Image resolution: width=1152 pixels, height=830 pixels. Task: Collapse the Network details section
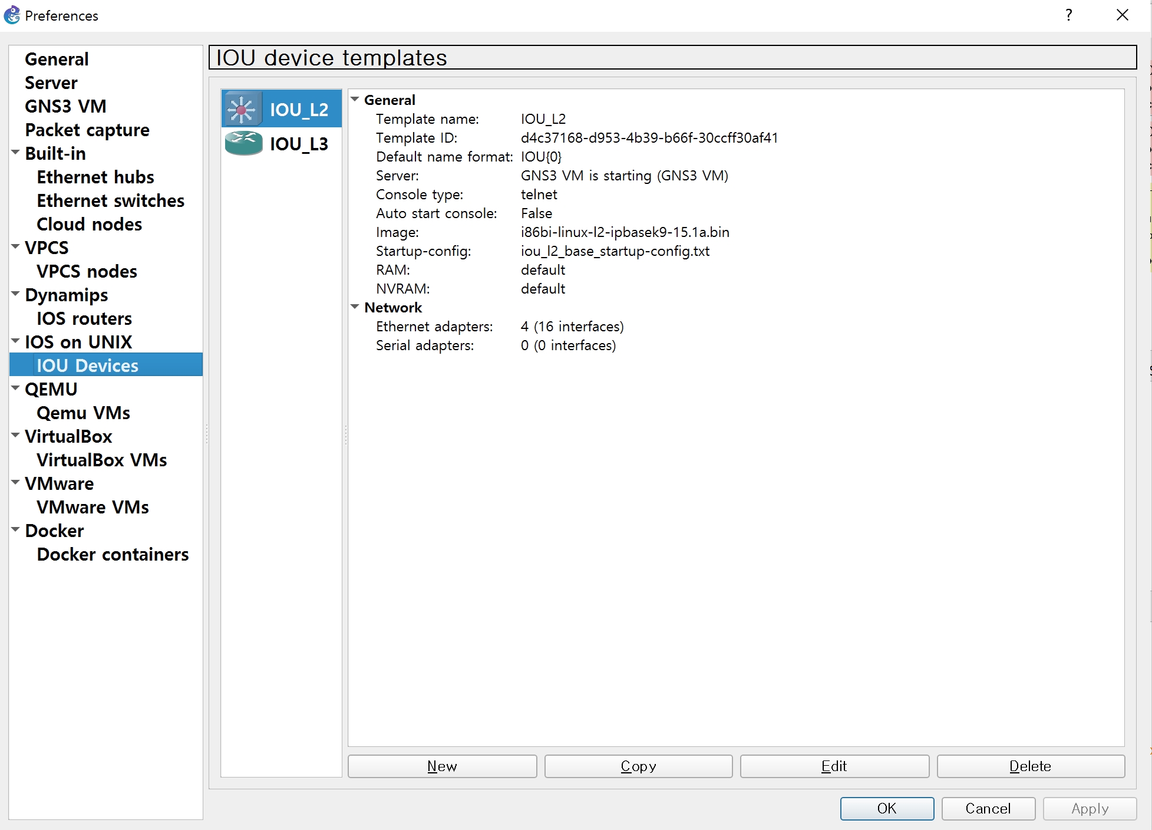[355, 307]
